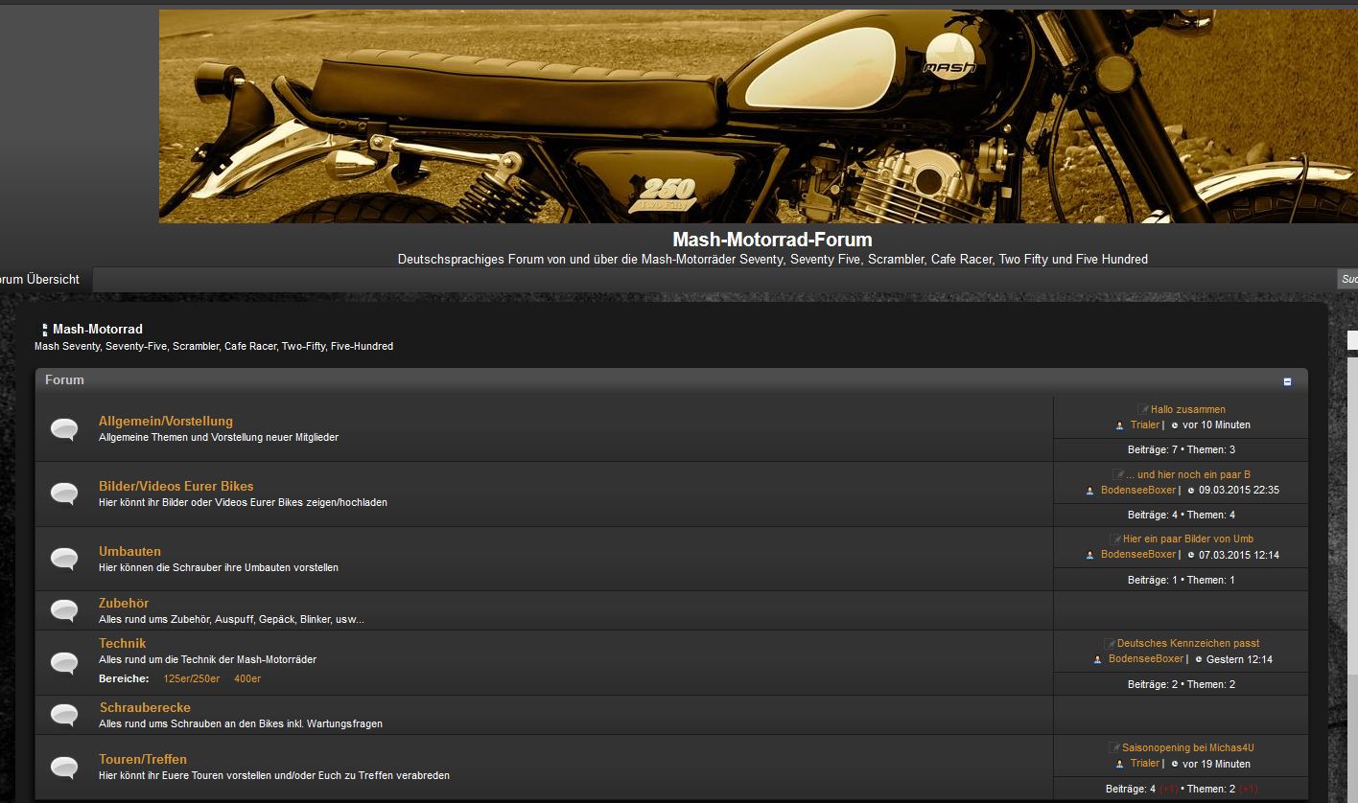Click the clock icon next to '09.03.2015 22:35'
Image resolution: width=1358 pixels, height=803 pixels.
1190,491
